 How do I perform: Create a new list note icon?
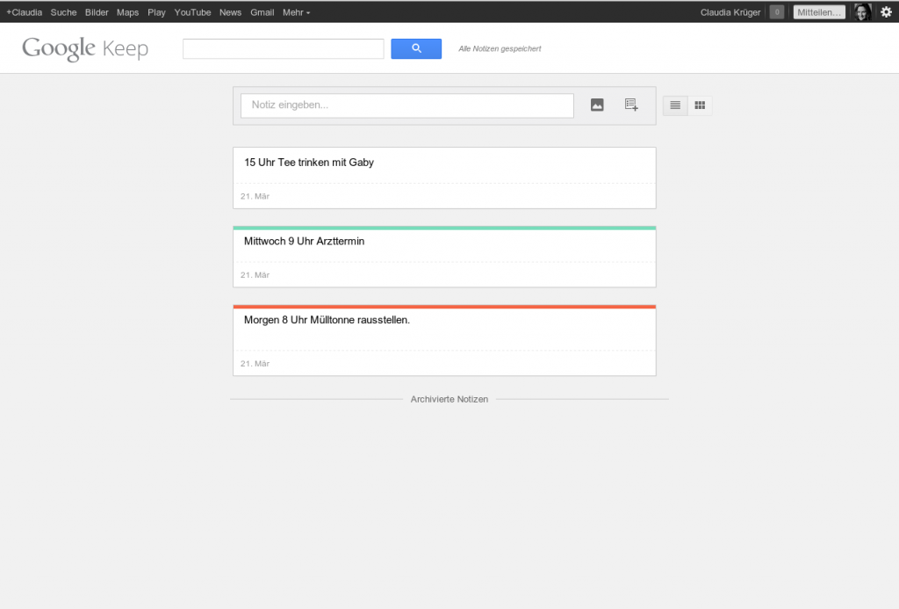[631, 105]
